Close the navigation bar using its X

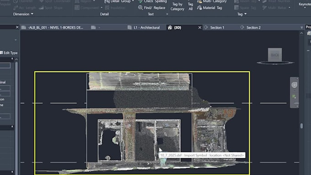coord(297,79)
